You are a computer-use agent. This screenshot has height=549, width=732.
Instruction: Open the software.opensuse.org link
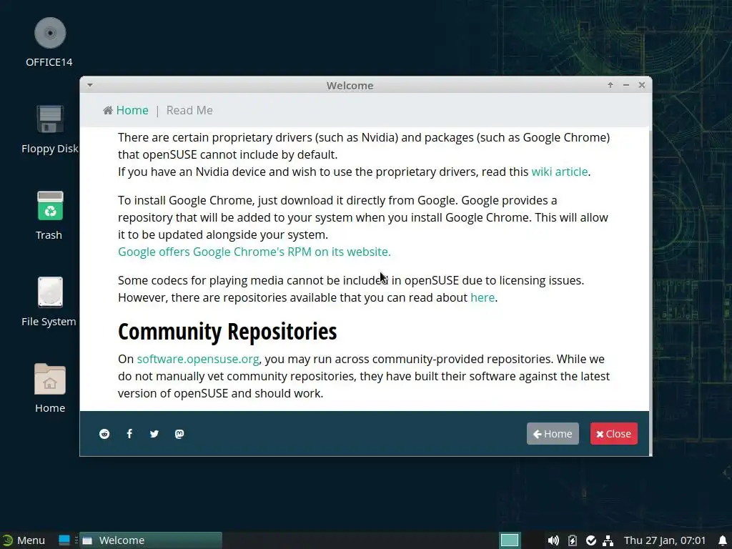(198, 359)
